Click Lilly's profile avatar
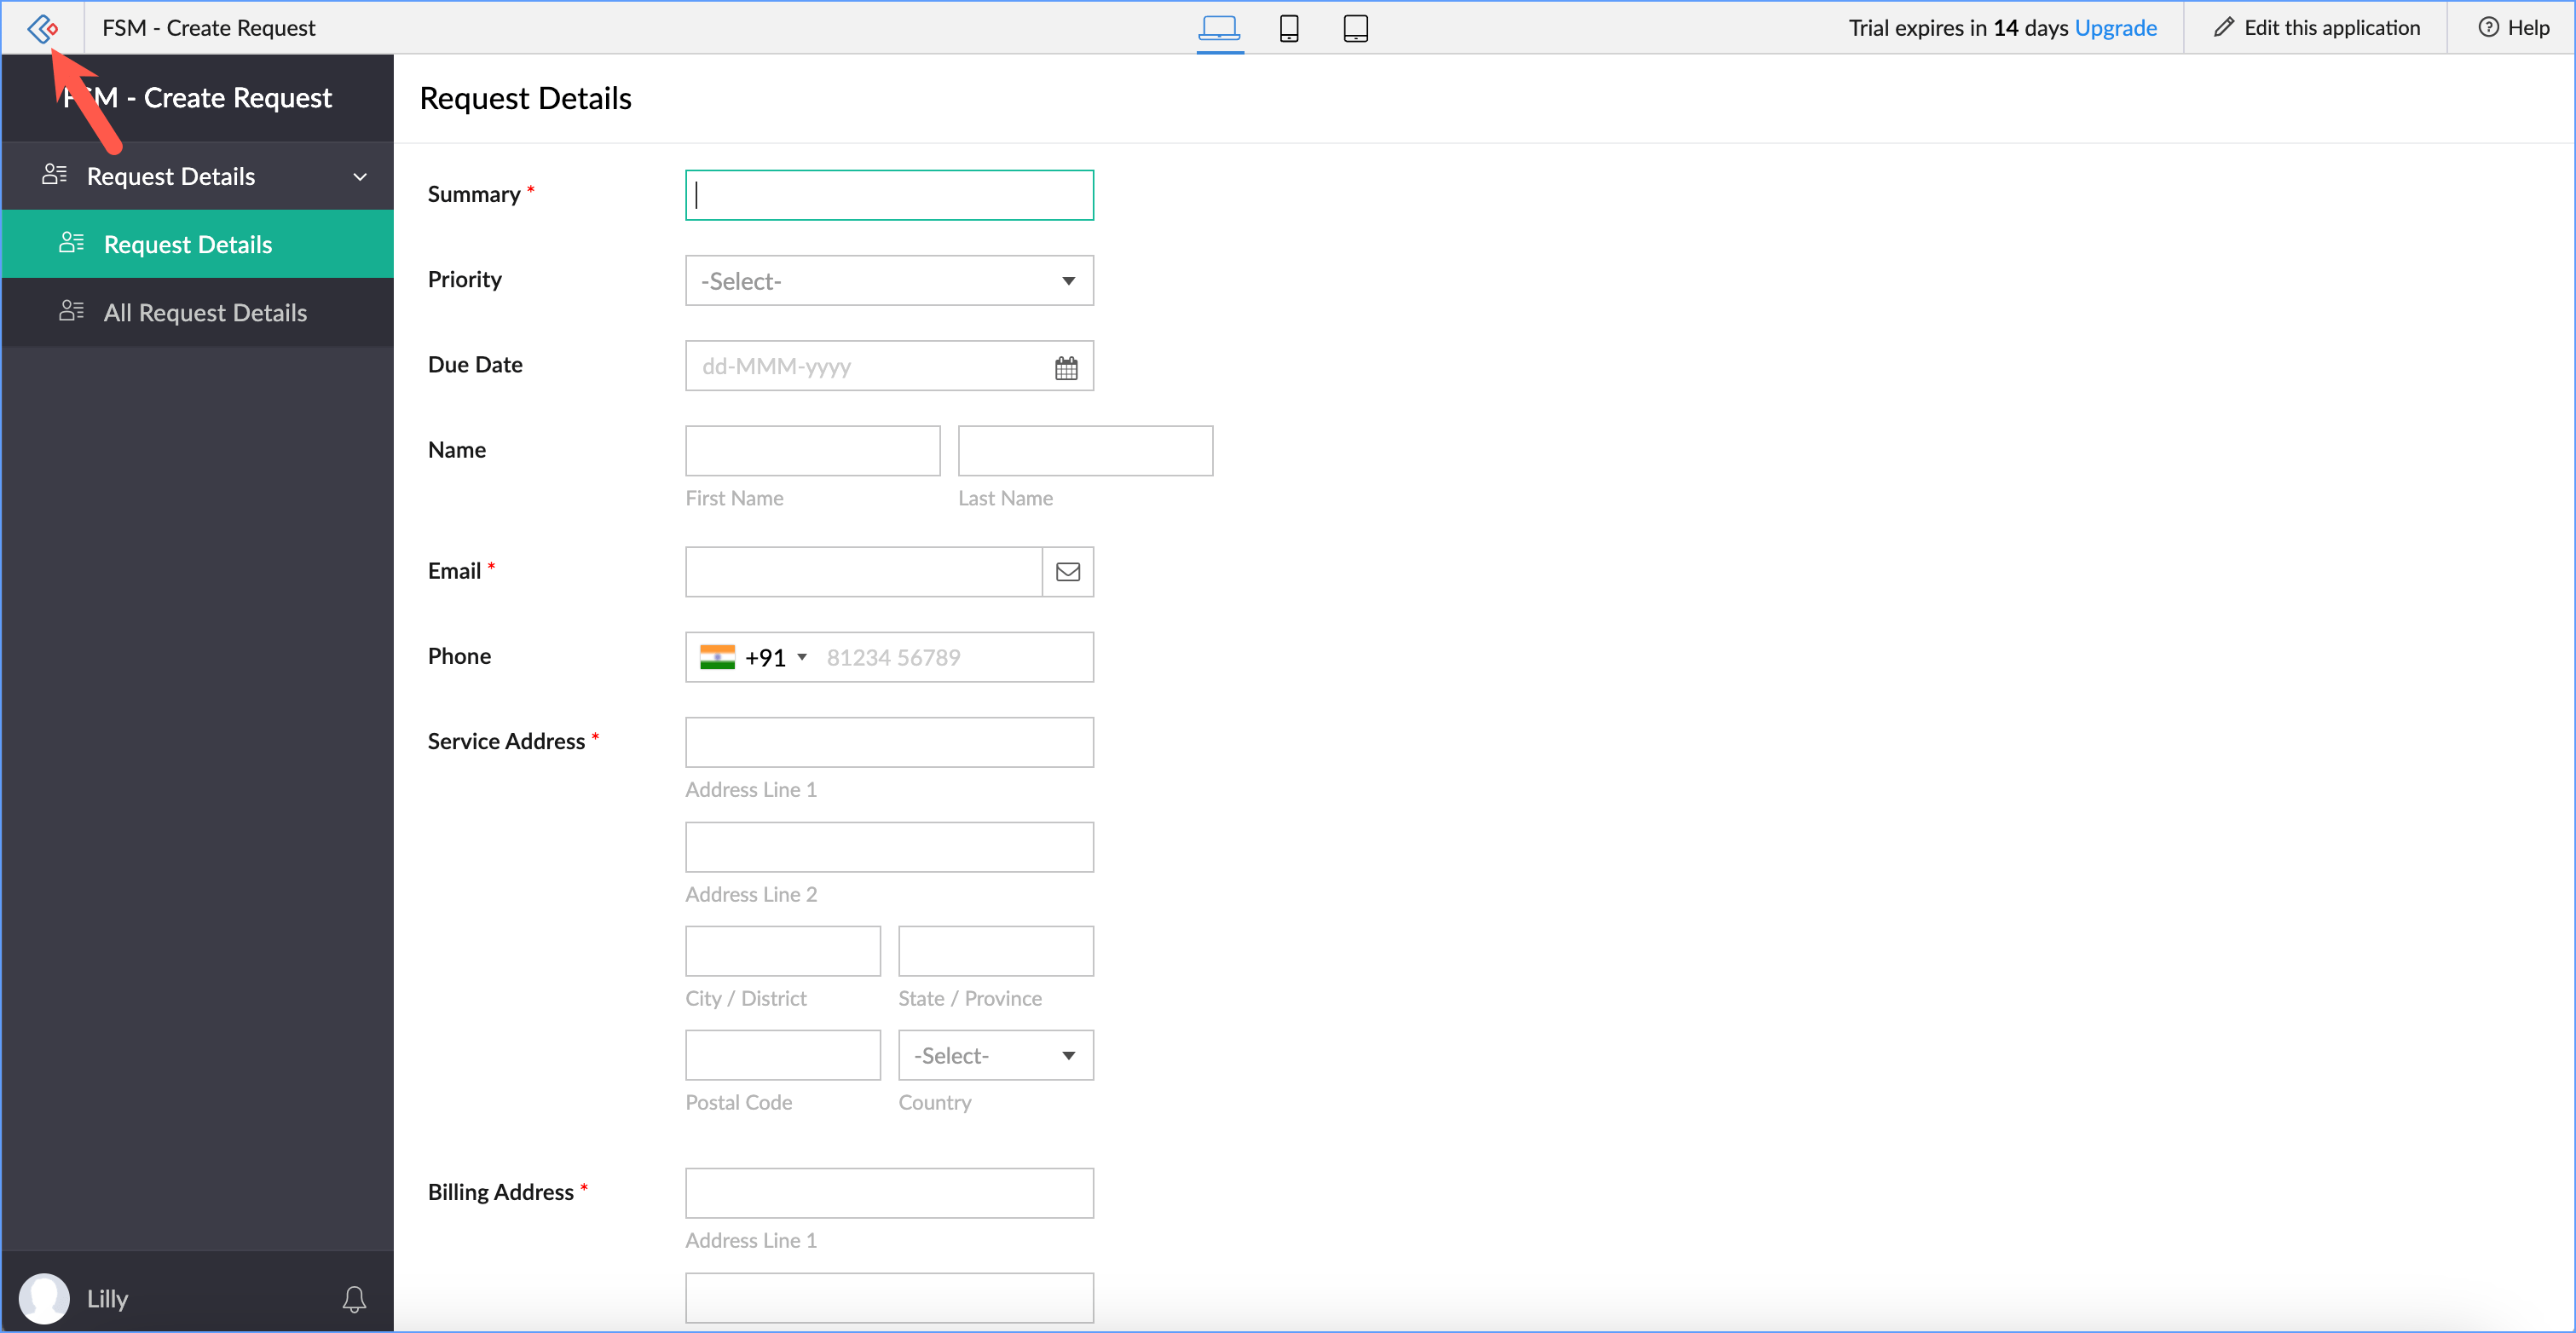 [44, 1298]
